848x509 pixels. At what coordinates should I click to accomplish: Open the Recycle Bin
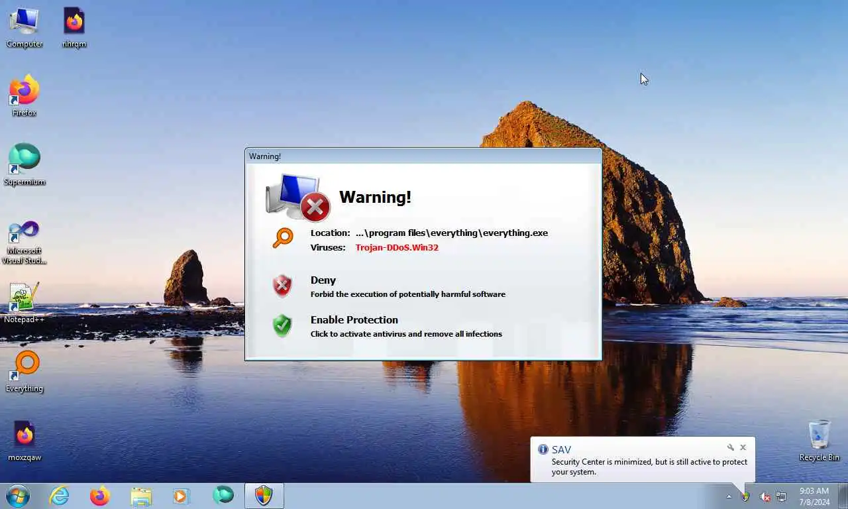[819, 441]
